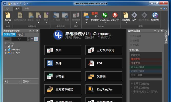Open the 显示预览文件 side tab
Screen dimensions: 171x102
[166, 37]
